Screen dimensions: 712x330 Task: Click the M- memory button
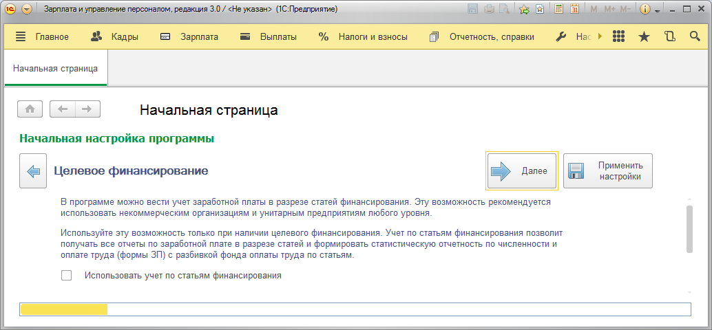point(626,9)
